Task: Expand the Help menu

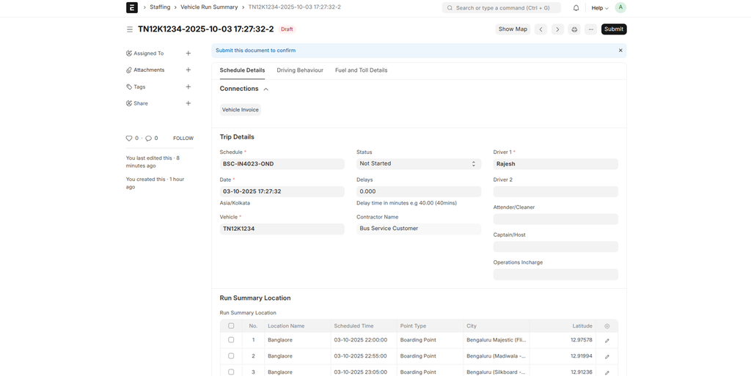Action: coord(600,8)
